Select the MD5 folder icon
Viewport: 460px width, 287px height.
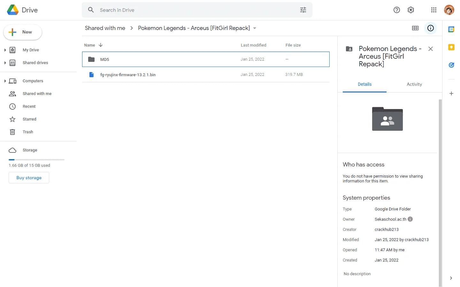coord(91,59)
